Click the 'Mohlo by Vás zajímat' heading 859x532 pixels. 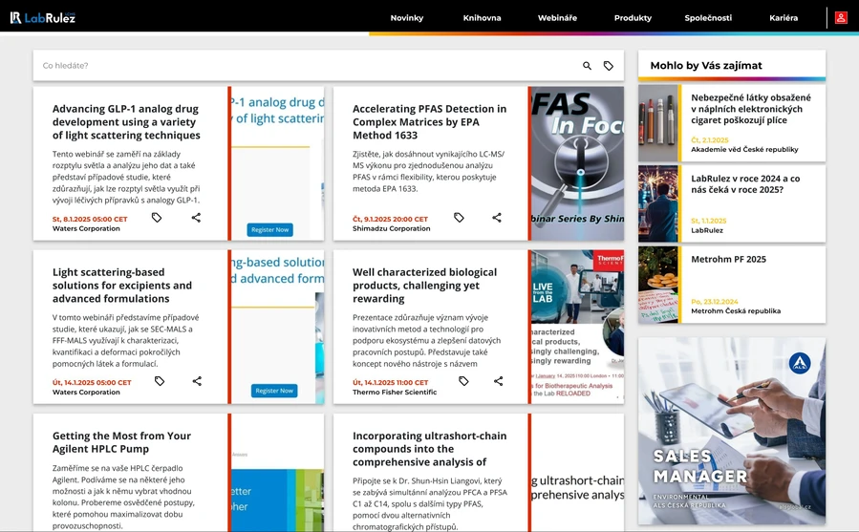click(706, 65)
